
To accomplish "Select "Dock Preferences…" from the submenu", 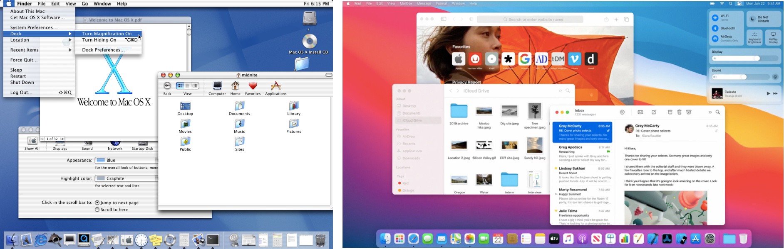I will tap(108, 50).
